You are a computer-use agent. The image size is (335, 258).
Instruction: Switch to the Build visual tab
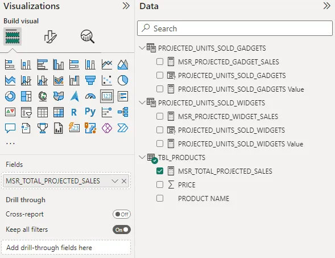pyautogui.click(x=13, y=36)
